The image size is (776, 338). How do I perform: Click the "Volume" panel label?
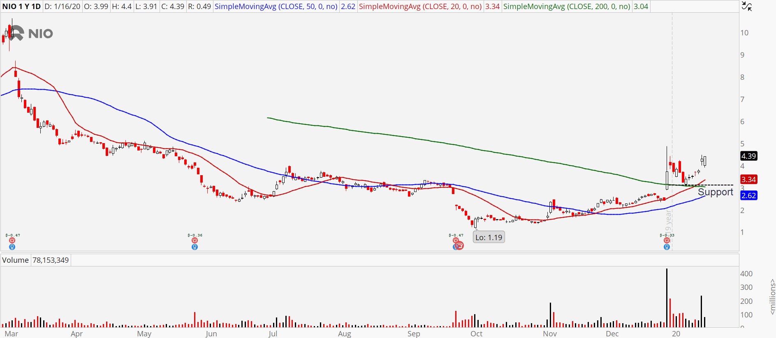pyautogui.click(x=15, y=260)
